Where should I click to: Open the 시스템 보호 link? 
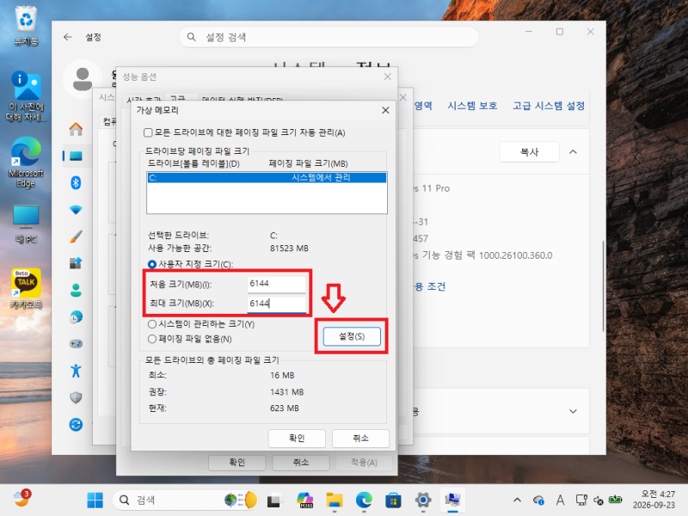[472, 106]
